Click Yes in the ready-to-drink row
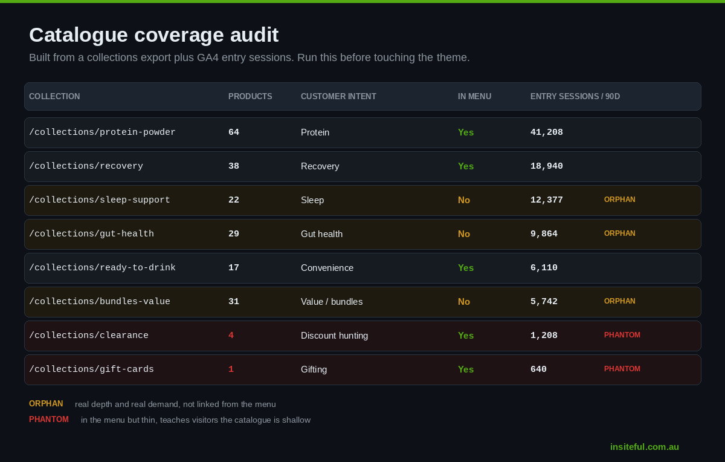This screenshot has width=725, height=462. click(466, 268)
